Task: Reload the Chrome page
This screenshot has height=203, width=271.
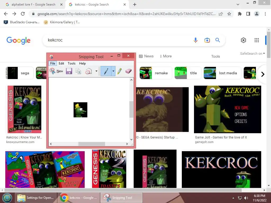Action: click(x=23, y=14)
